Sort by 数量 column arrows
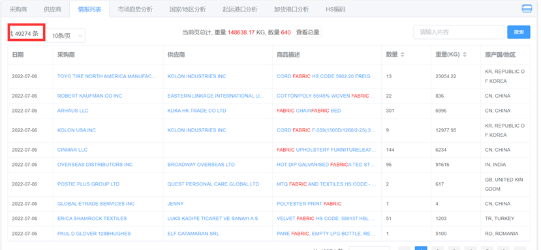 click(402, 55)
